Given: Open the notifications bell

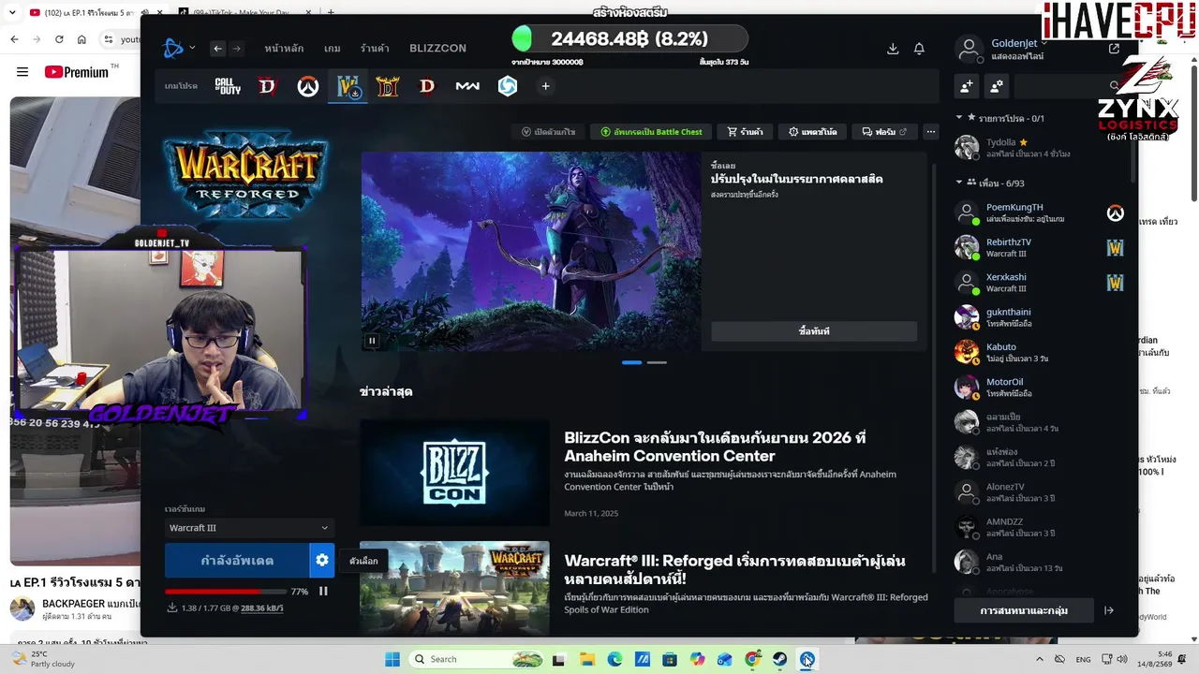Looking at the screenshot, I should click(x=919, y=49).
